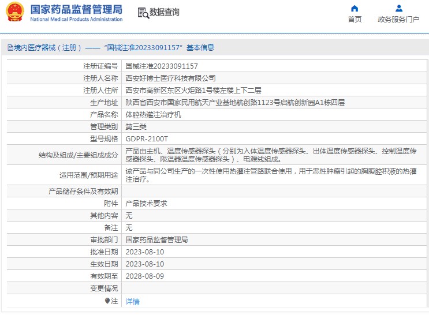Viewport: 429px width, 315px height.
Task: Click the attachment value 产品技术要求
Action: tap(147, 203)
